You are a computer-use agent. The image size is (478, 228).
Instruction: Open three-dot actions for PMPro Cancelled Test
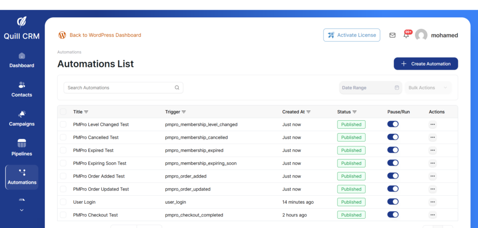pyautogui.click(x=433, y=138)
